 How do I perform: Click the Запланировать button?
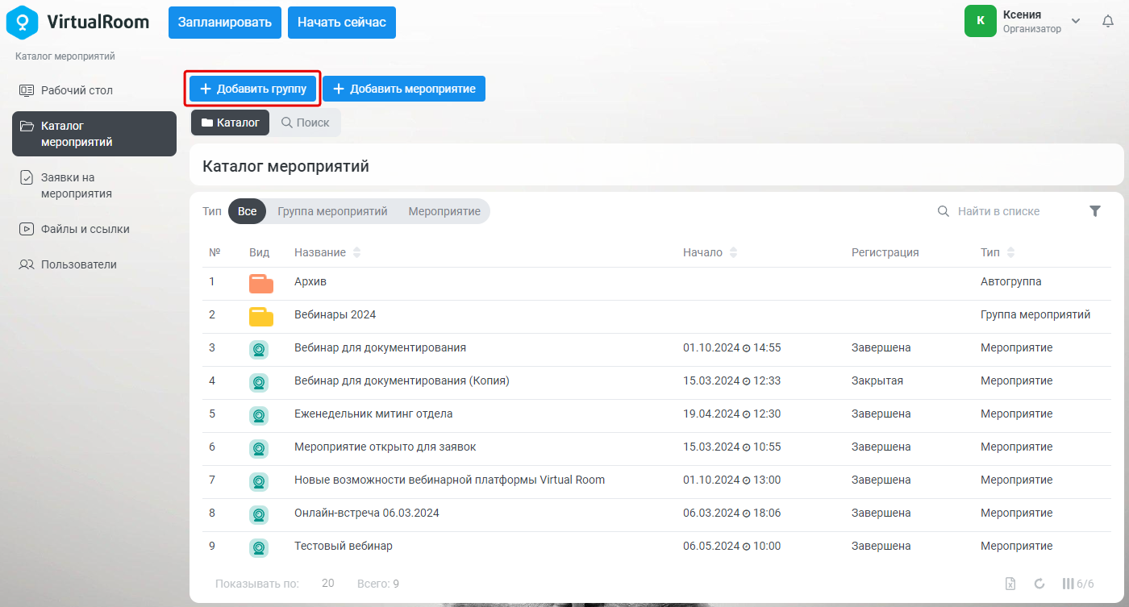[225, 22]
